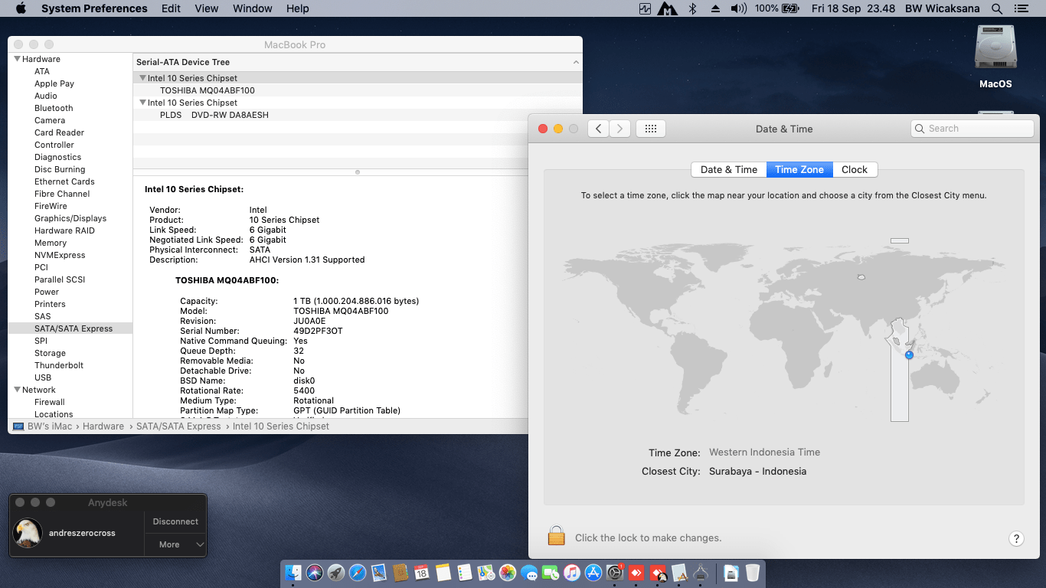Click the Help question mark button
Screen dimensions: 1046x588
[1016, 538]
